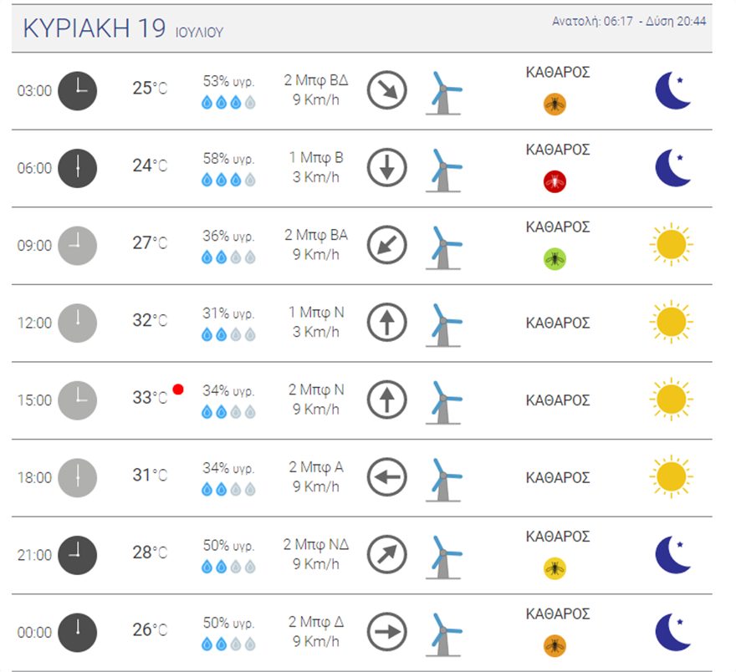The image size is (736, 672).
Task: Click the 03:00 dark clock icon
Action: (77, 90)
